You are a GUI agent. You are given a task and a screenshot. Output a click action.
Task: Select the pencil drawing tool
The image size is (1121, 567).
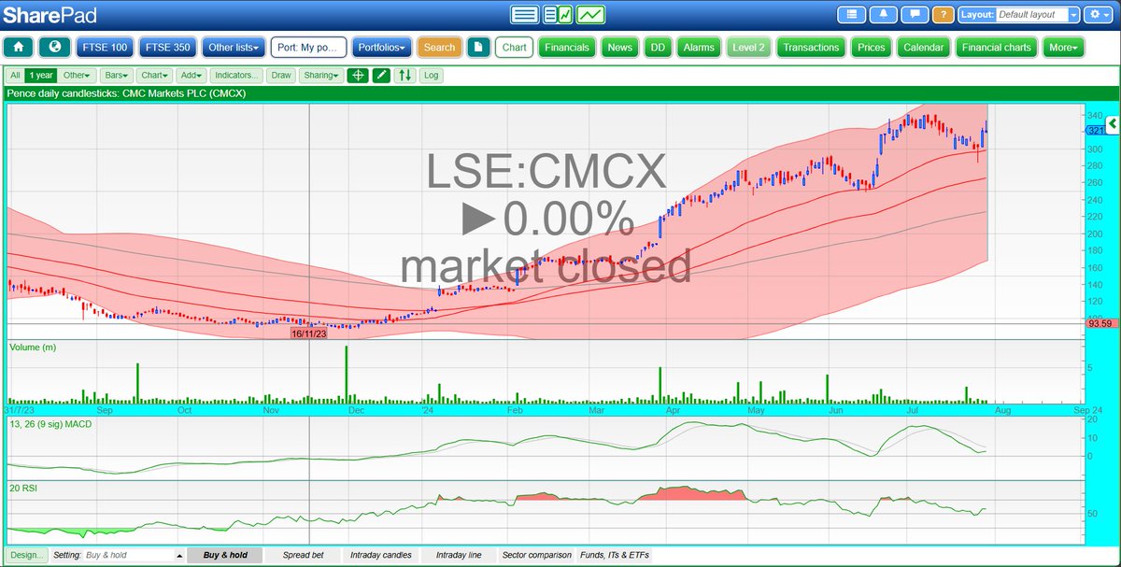(x=381, y=75)
